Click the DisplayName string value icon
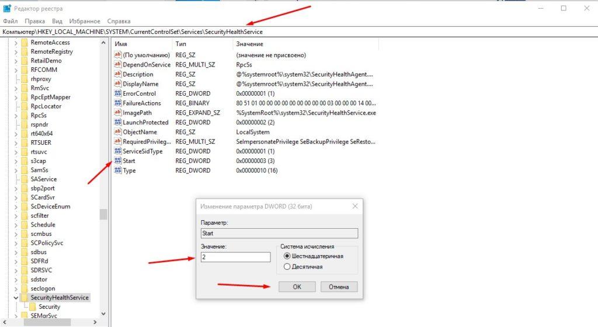Image resolution: width=598 pixels, height=327 pixels. click(117, 84)
